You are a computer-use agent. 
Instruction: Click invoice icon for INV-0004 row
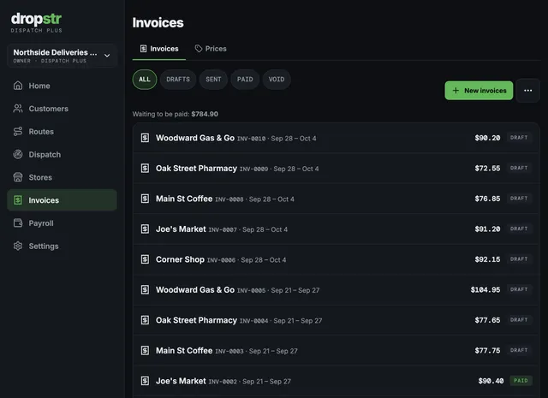145,320
